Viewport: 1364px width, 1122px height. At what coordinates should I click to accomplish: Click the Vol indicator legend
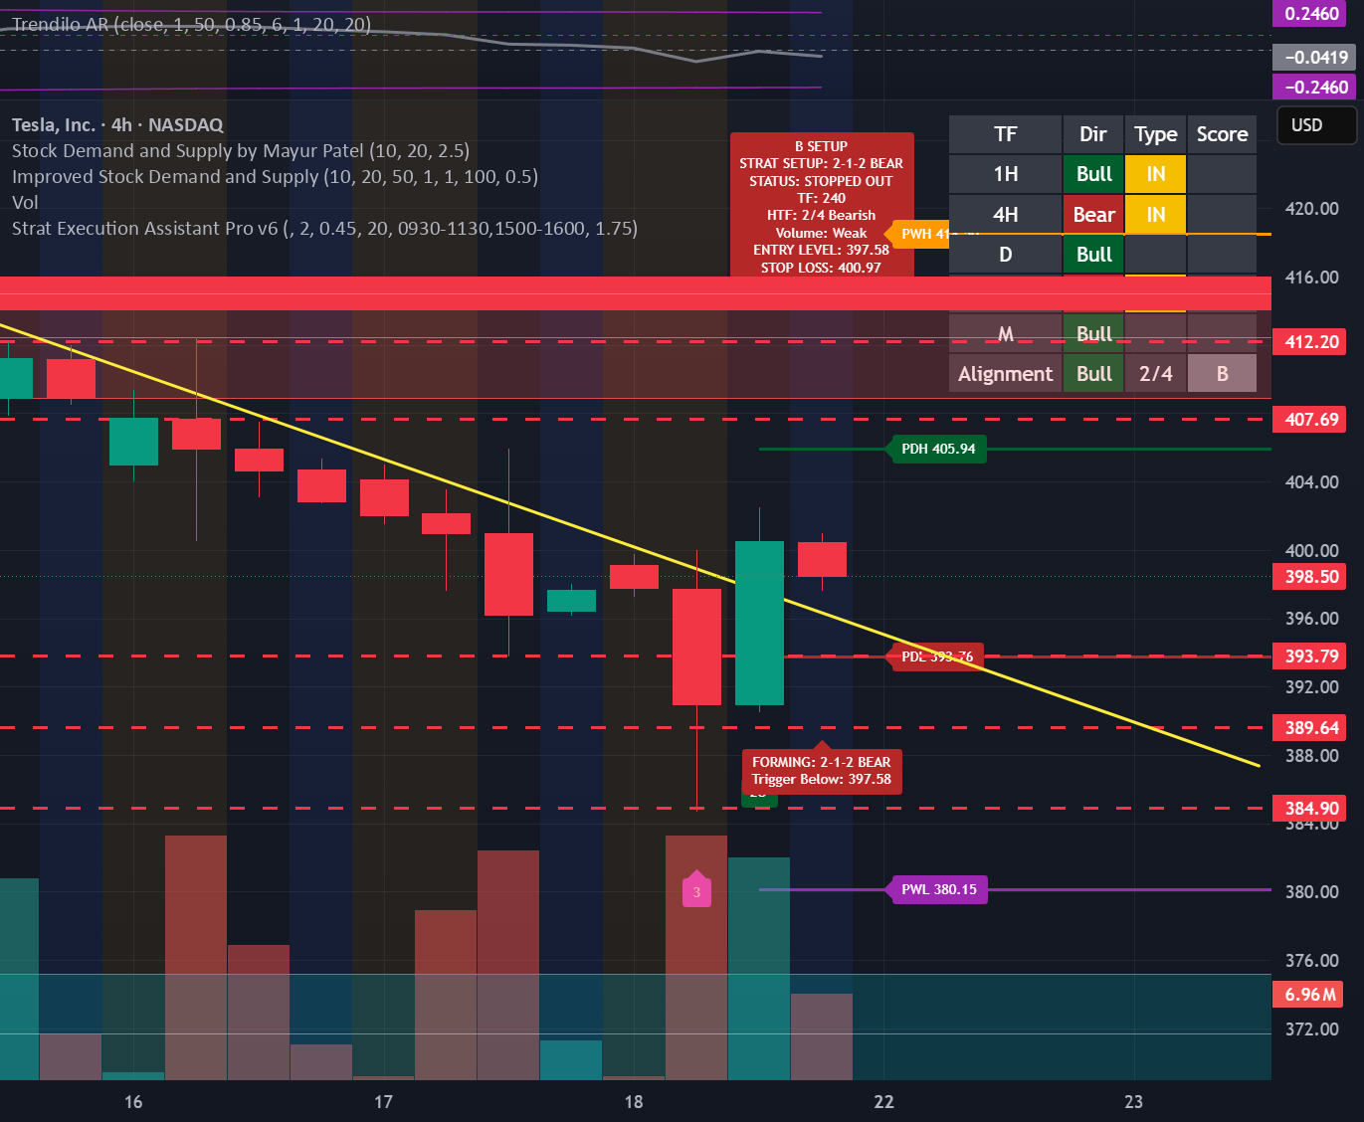[x=25, y=203]
